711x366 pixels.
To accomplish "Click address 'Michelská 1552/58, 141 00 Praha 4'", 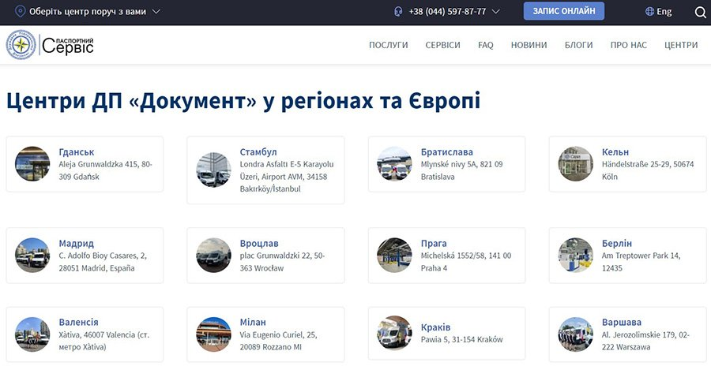I will [x=465, y=262].
